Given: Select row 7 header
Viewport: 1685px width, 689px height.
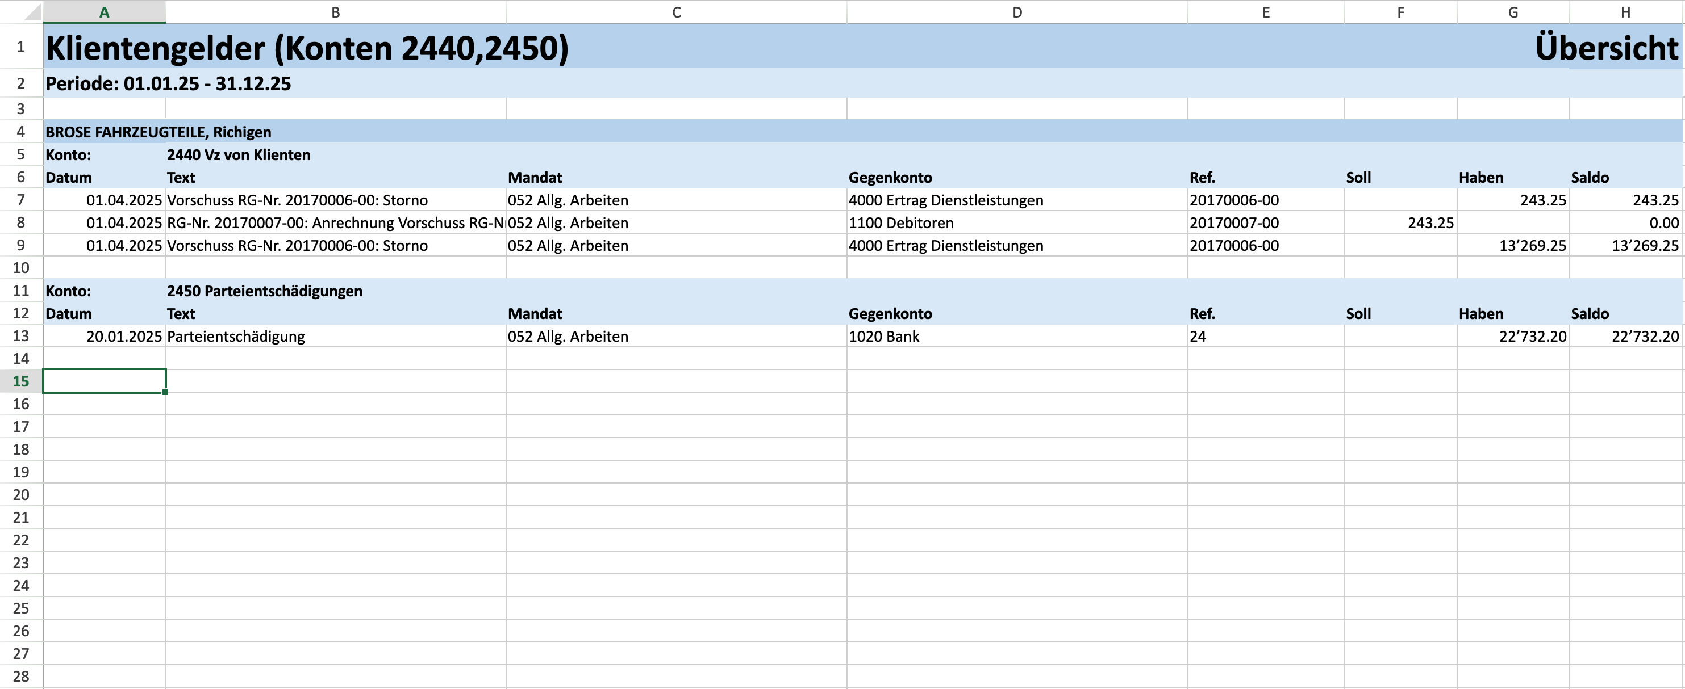Looking at the screenshot, I should point(21,200).
